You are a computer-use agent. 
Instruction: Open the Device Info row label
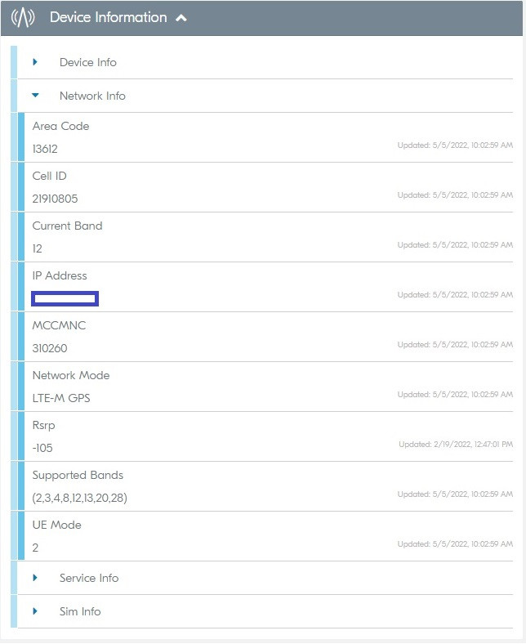point(88,62)
